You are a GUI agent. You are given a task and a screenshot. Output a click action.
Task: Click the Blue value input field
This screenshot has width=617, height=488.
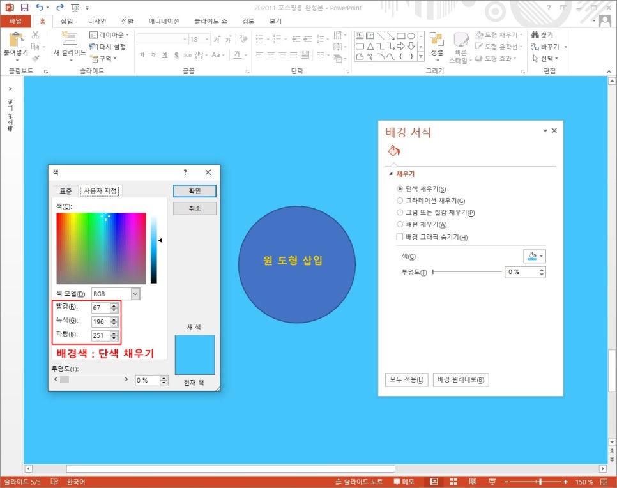pyautogui.click(x=100, y=336)
